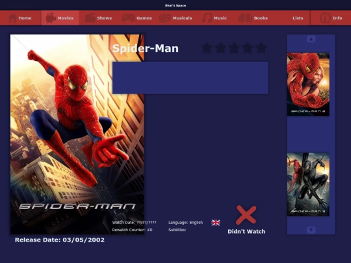Click the Subtitles: label
This screenshot has height=263, width=351.
click(x=177, y=230)
